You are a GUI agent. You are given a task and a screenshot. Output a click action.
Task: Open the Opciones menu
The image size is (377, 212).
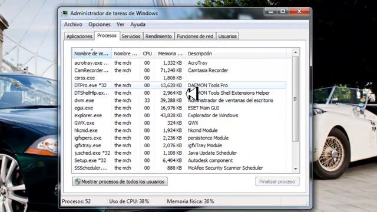(100, 24)
